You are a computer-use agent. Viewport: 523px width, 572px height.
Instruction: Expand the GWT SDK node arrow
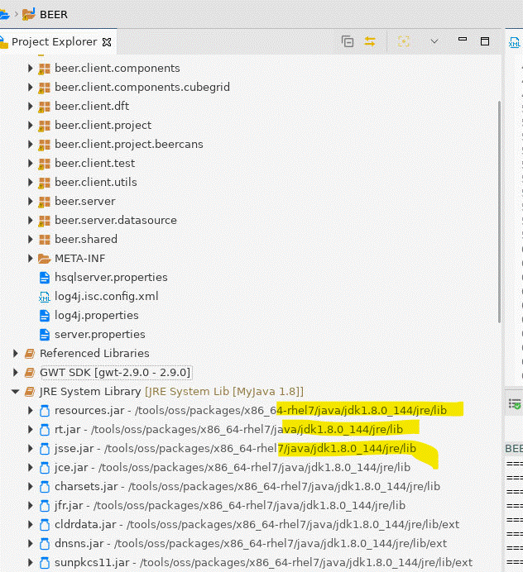[15, 373]
